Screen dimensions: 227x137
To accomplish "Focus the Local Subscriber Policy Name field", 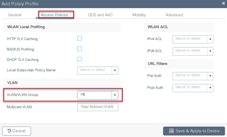I will (x=95, y=71).
